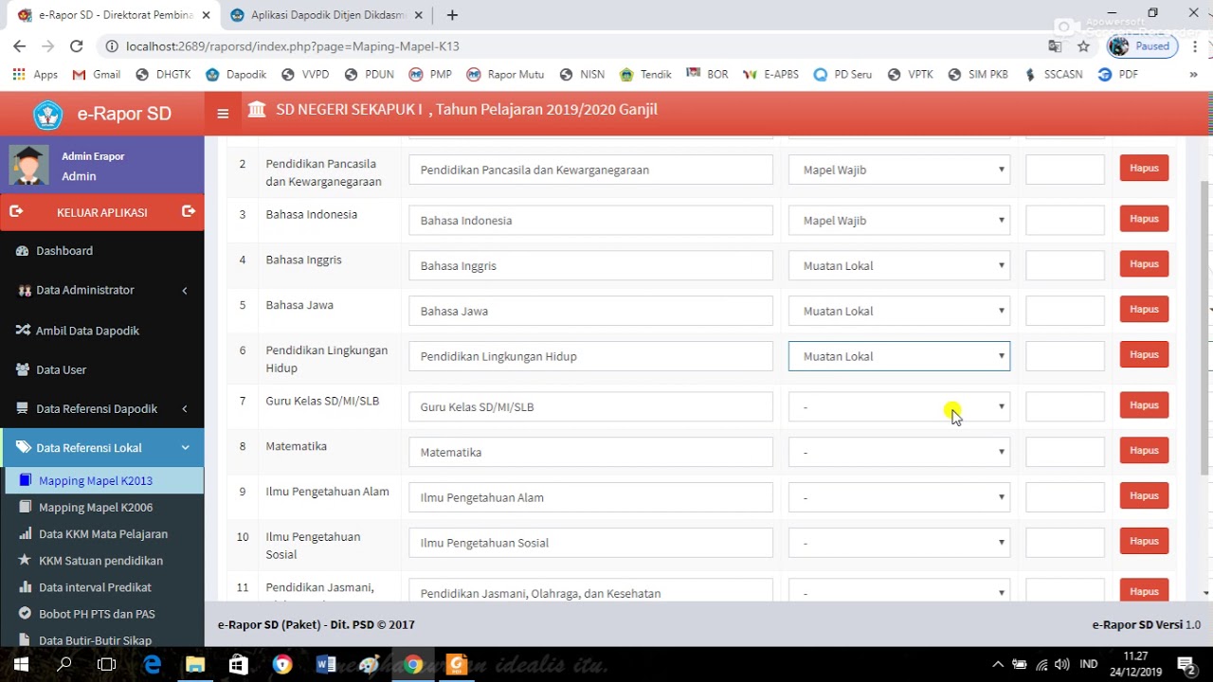
Task: Expand the Data Administrator submenu
Action: pyautogui.click(x=85, y=290)
